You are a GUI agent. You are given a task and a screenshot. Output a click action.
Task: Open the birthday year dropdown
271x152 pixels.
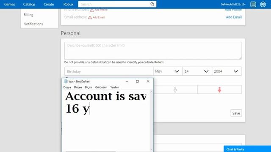click(227, 71)
